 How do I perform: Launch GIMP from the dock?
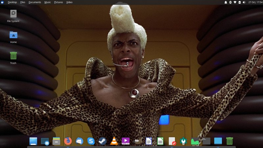pos(137,141)
